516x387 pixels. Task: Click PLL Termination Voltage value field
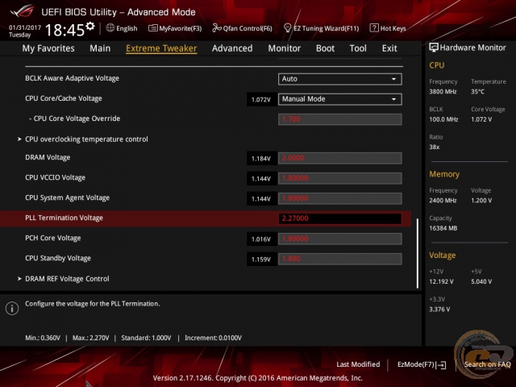coord(340,218)
